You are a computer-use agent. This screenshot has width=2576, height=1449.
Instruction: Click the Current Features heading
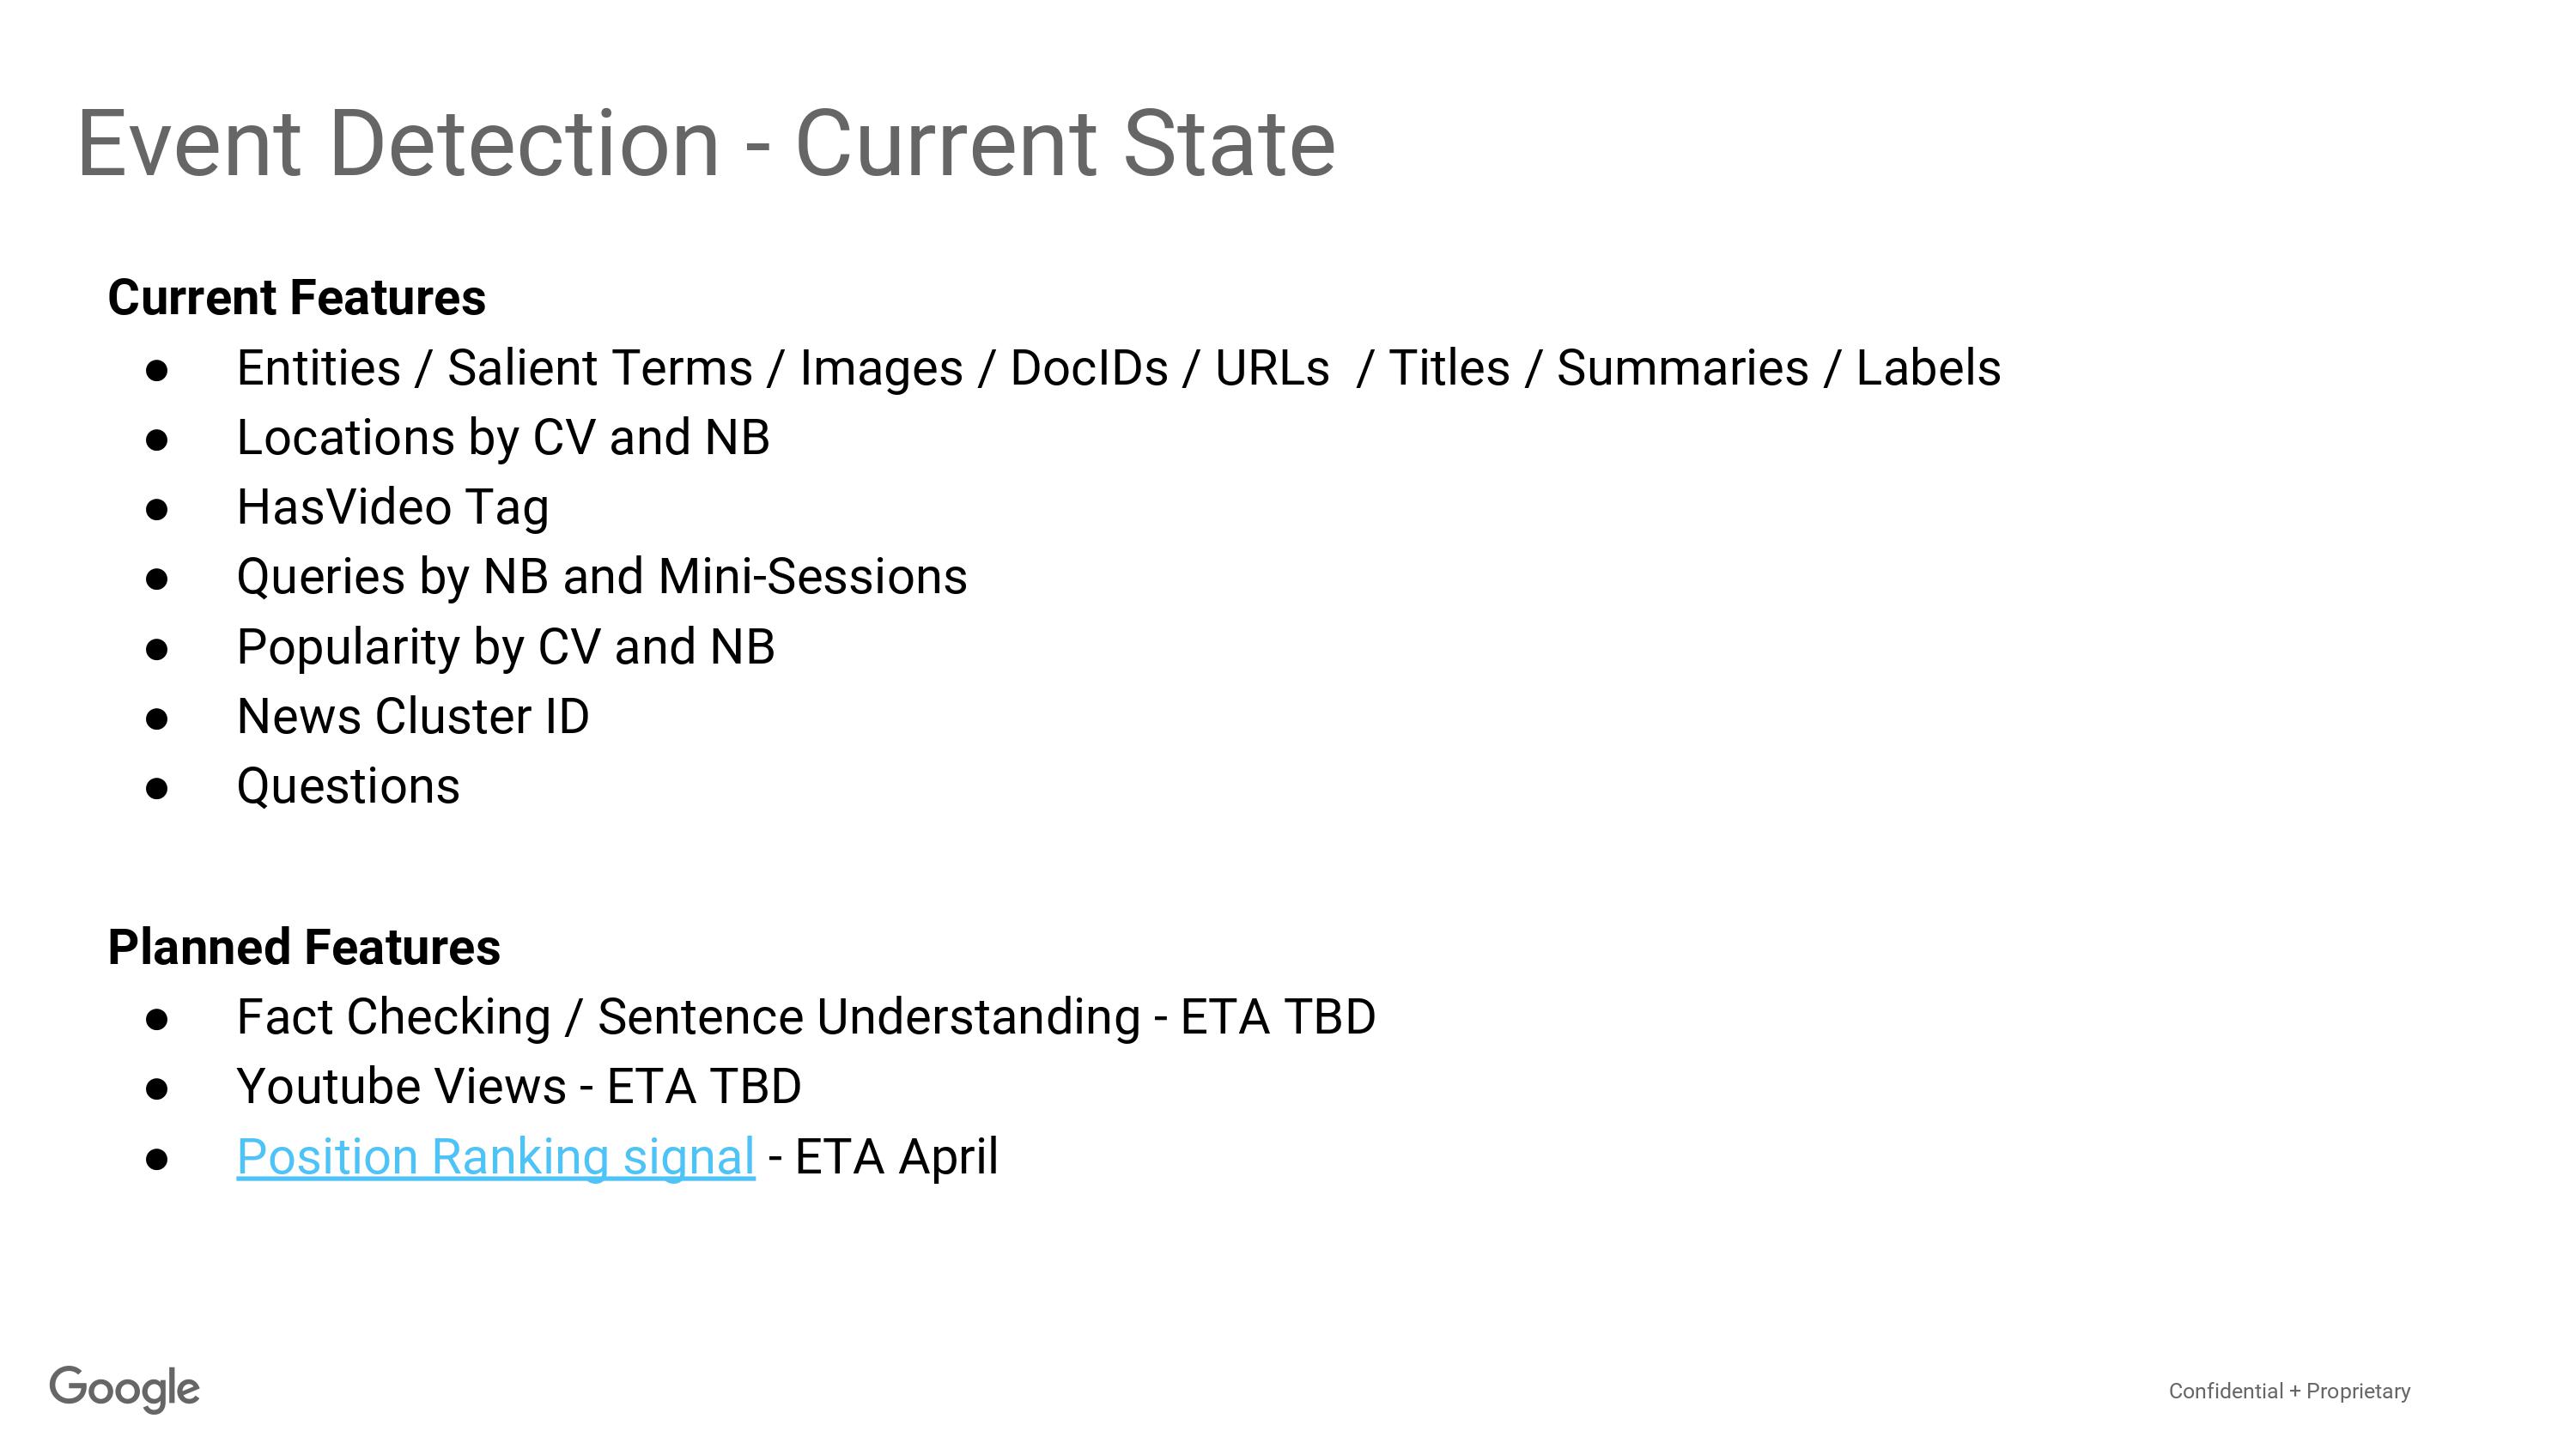point(297,298)
